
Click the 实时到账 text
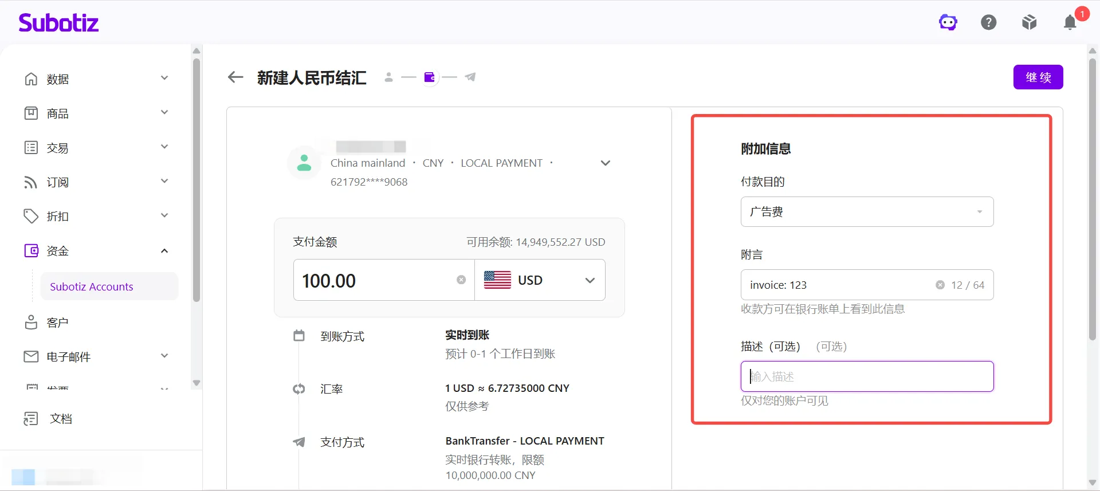point(467,335)
